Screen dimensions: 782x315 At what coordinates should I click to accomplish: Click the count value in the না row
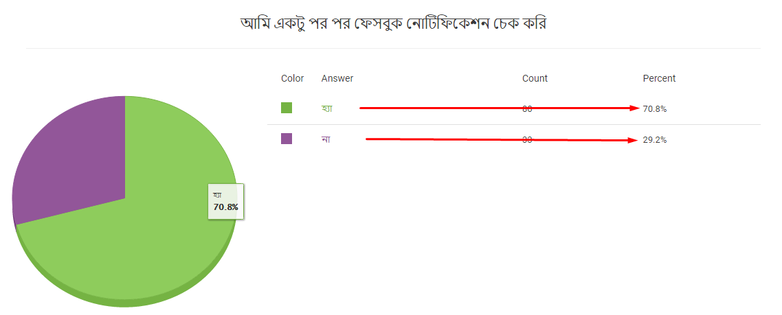point(527,140)
